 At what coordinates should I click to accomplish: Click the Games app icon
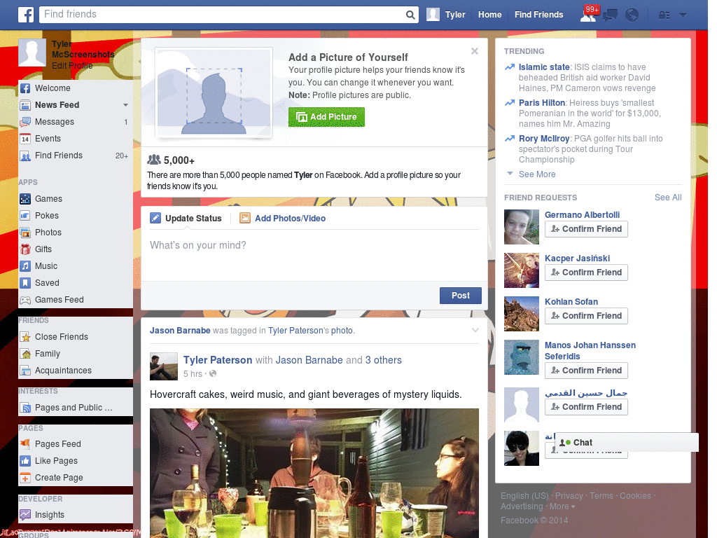[25, 199]
